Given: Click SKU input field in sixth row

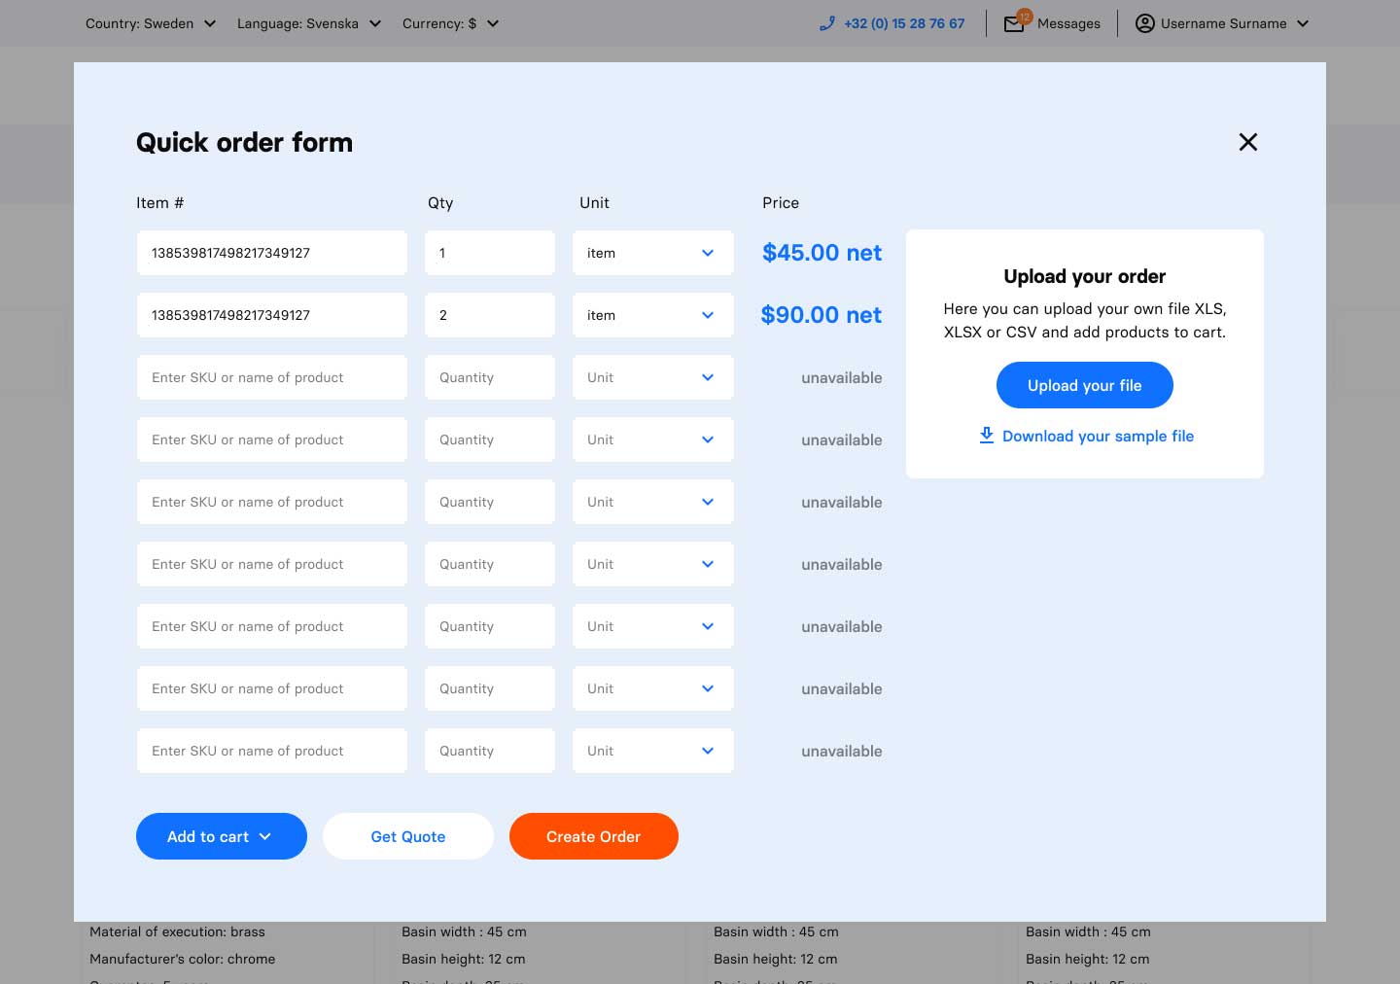Looking at the screenshot, I should coord(272,564).
